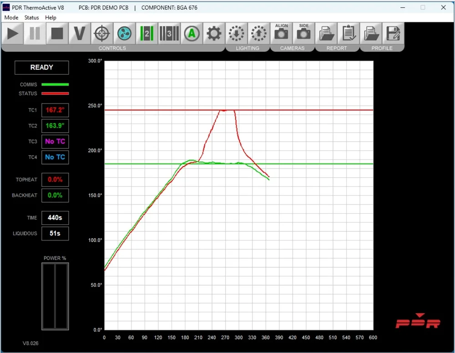Click the READY status box
This screenshot has width=455, height=353.
(42, 67)
